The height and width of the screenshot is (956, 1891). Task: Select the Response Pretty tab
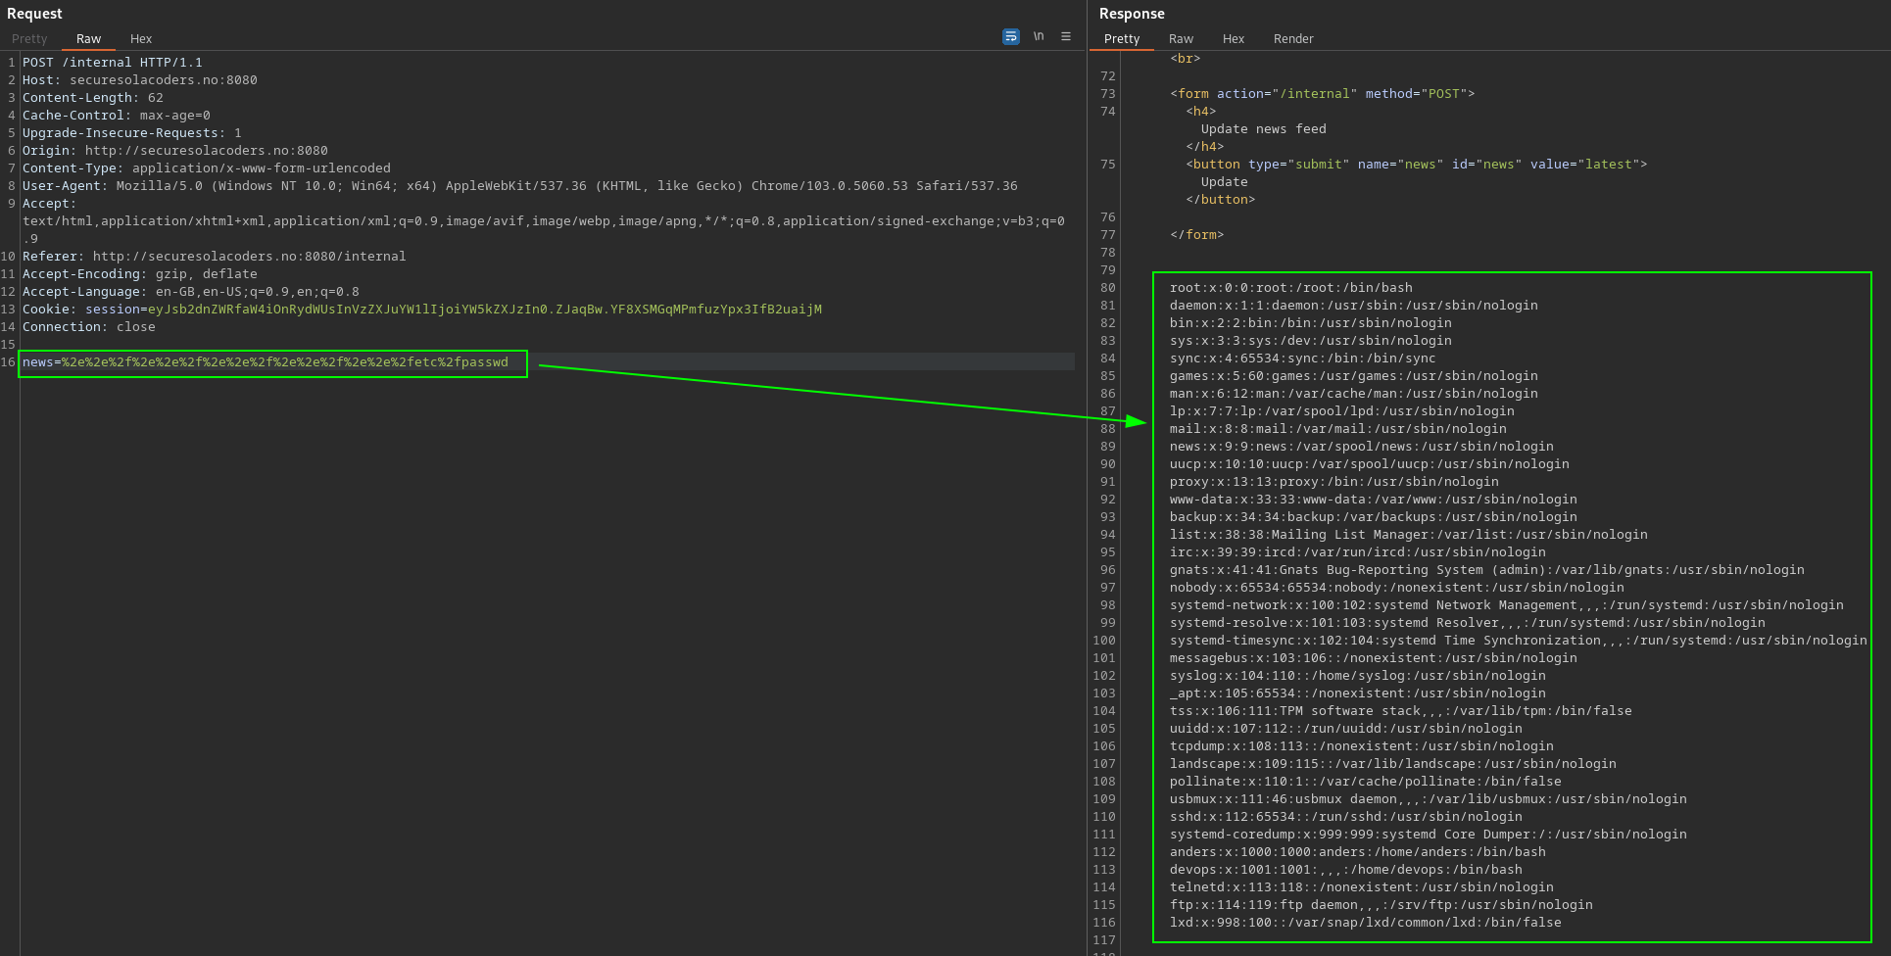pos(1122,39)
